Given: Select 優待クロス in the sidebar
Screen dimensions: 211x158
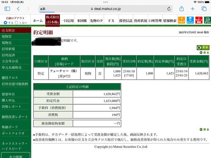Looking at the screenshot, I should 10,78.
